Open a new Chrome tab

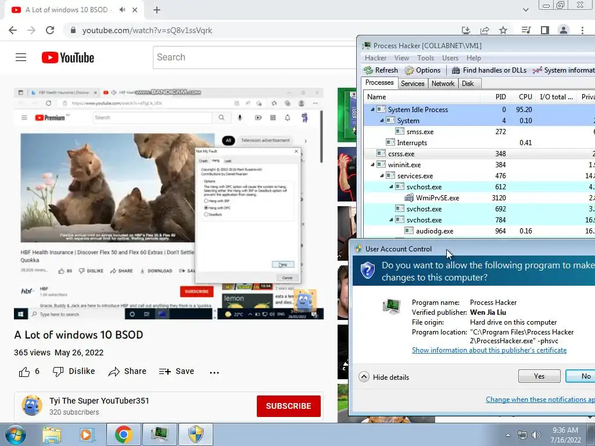point(157,10)
